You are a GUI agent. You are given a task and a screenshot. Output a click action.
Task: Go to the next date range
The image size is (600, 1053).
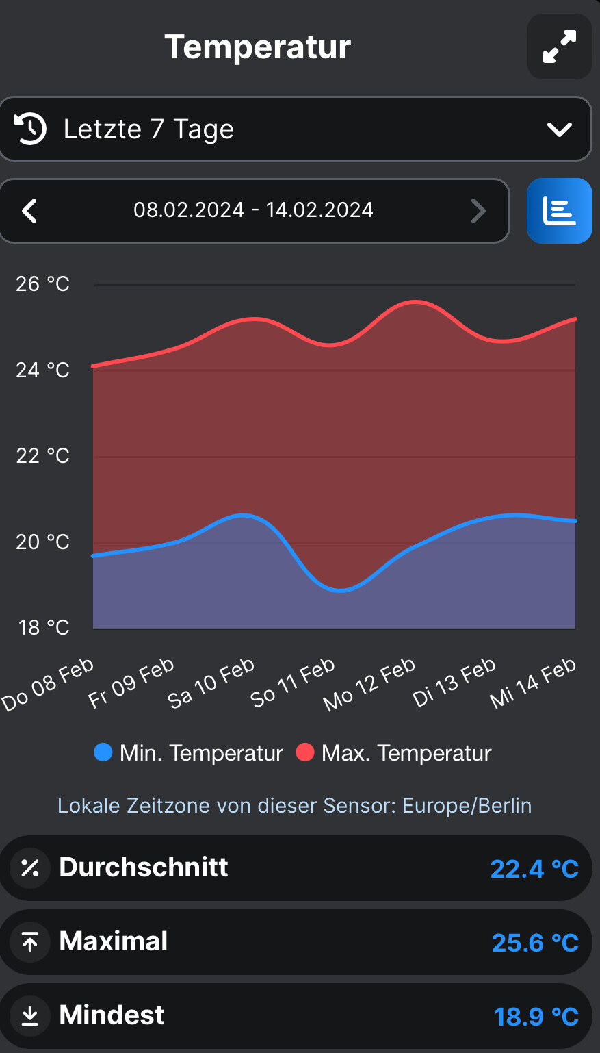[478, 211]
